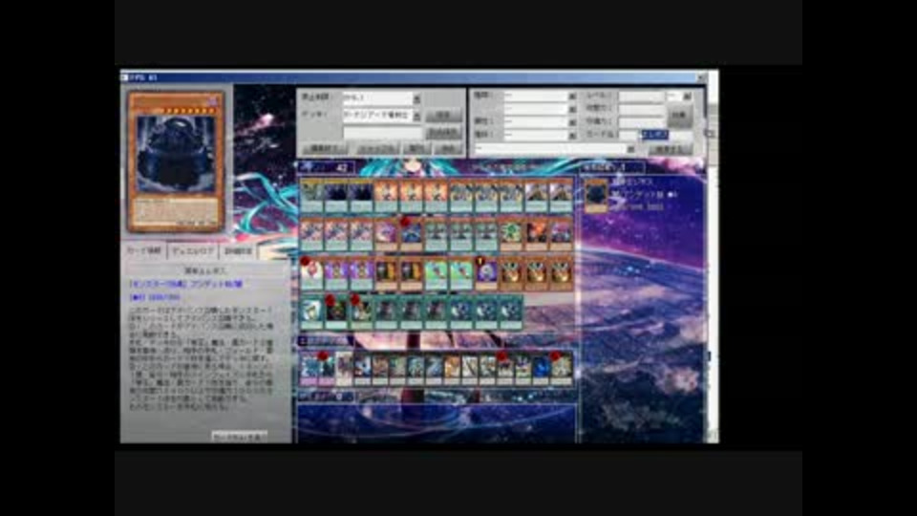The height and width of the screenshot is (516, 917).
Task: Click the last card in extra deck row
Action: coord(563,369)
